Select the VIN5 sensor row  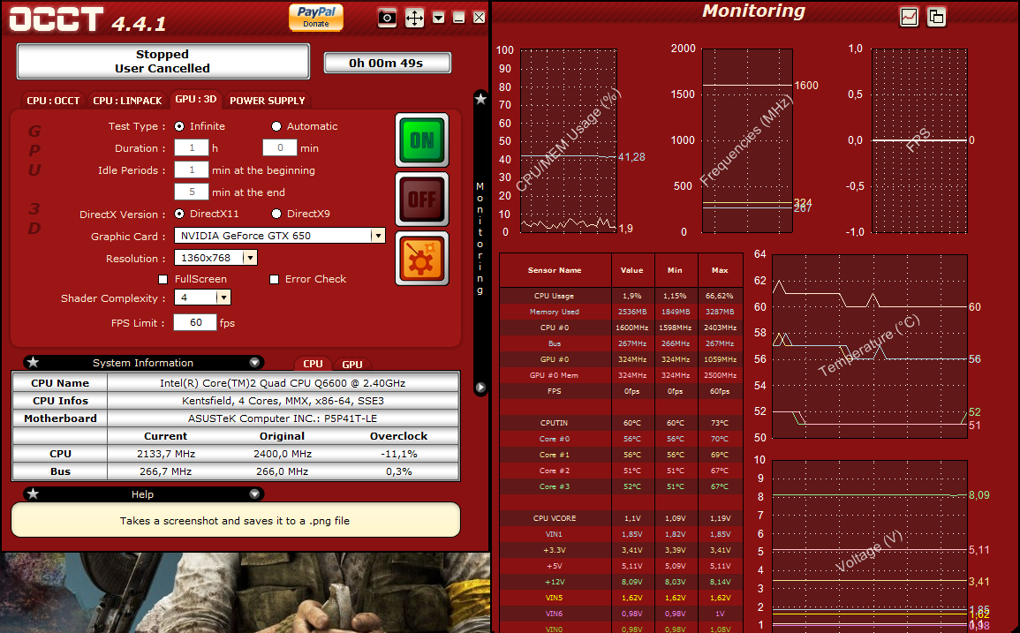pyautogui.click(x=621, y=598)
